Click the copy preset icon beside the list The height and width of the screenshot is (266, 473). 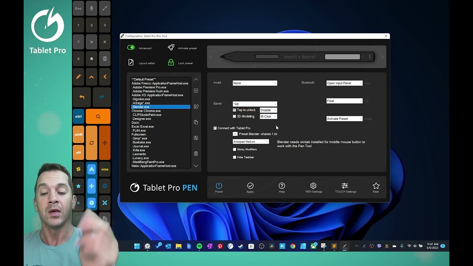pos(196,122)
